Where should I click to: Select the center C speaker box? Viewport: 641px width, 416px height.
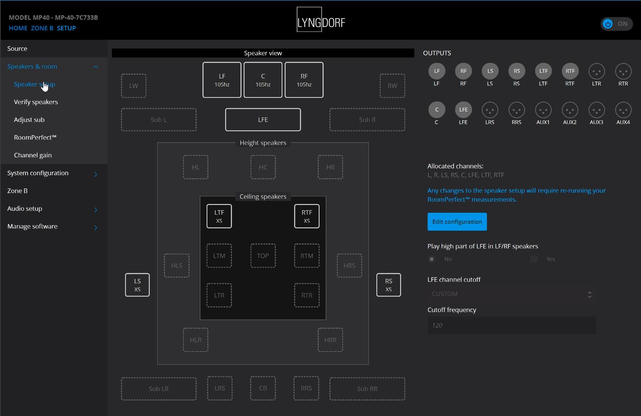[263, 80]
